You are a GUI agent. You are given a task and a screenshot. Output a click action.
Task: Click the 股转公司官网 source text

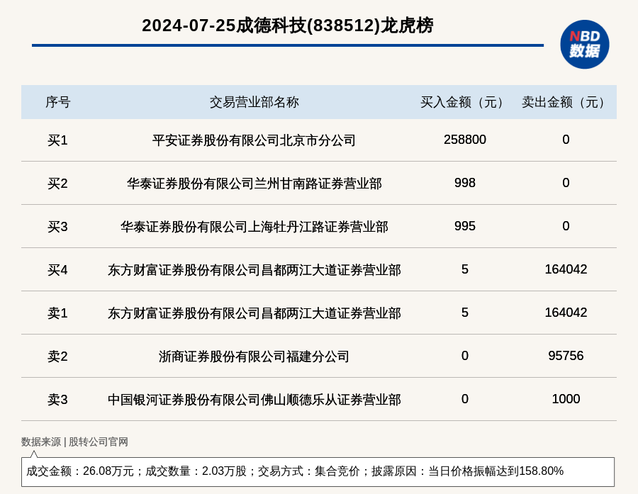(99, 442)
